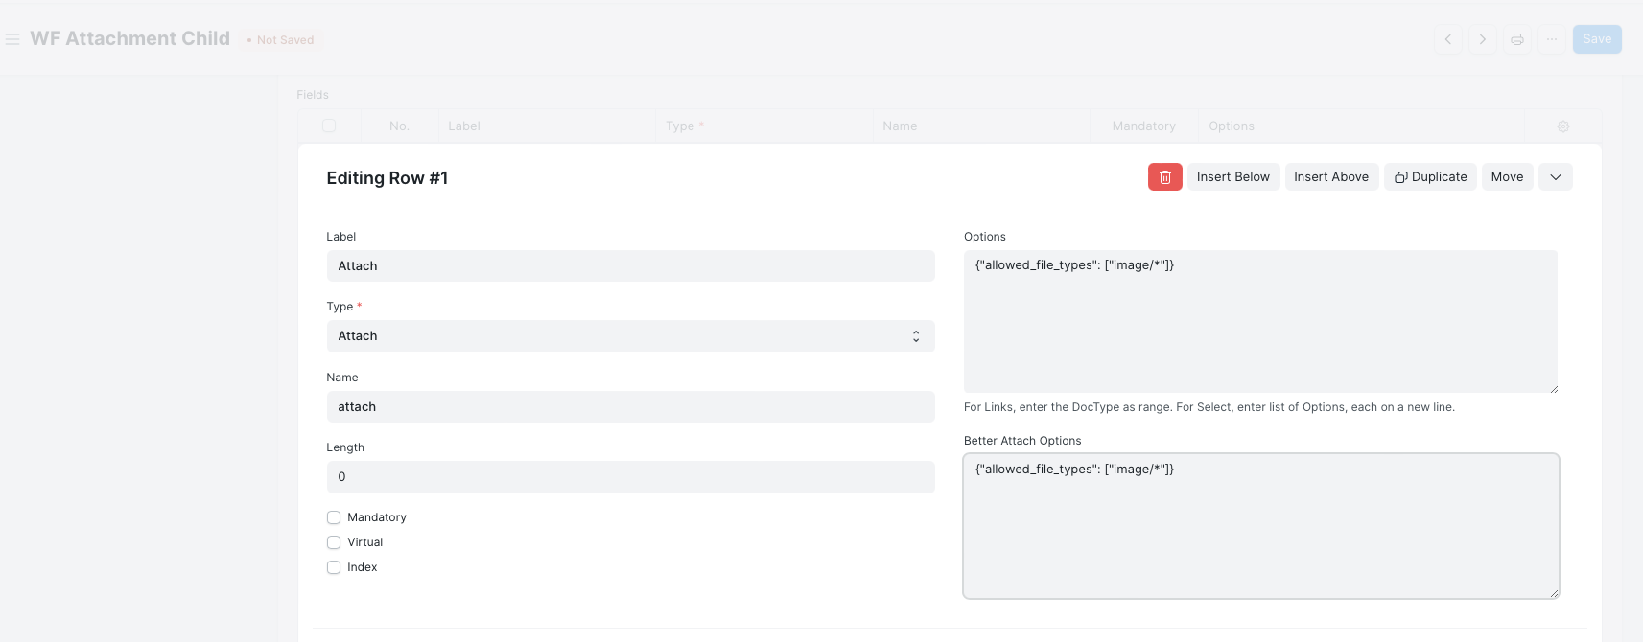Save the WF Attachment Child document
1643x642 pixels.
[x=1597, y=39]
